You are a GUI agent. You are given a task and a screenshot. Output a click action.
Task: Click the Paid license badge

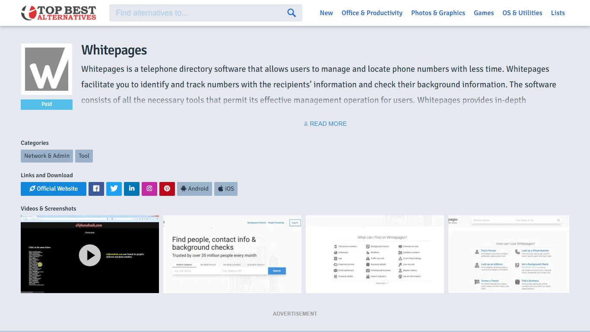[47, 104]
